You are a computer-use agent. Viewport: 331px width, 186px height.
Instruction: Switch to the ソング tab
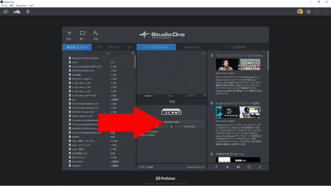pyautogui.click(x=98, y=47)
